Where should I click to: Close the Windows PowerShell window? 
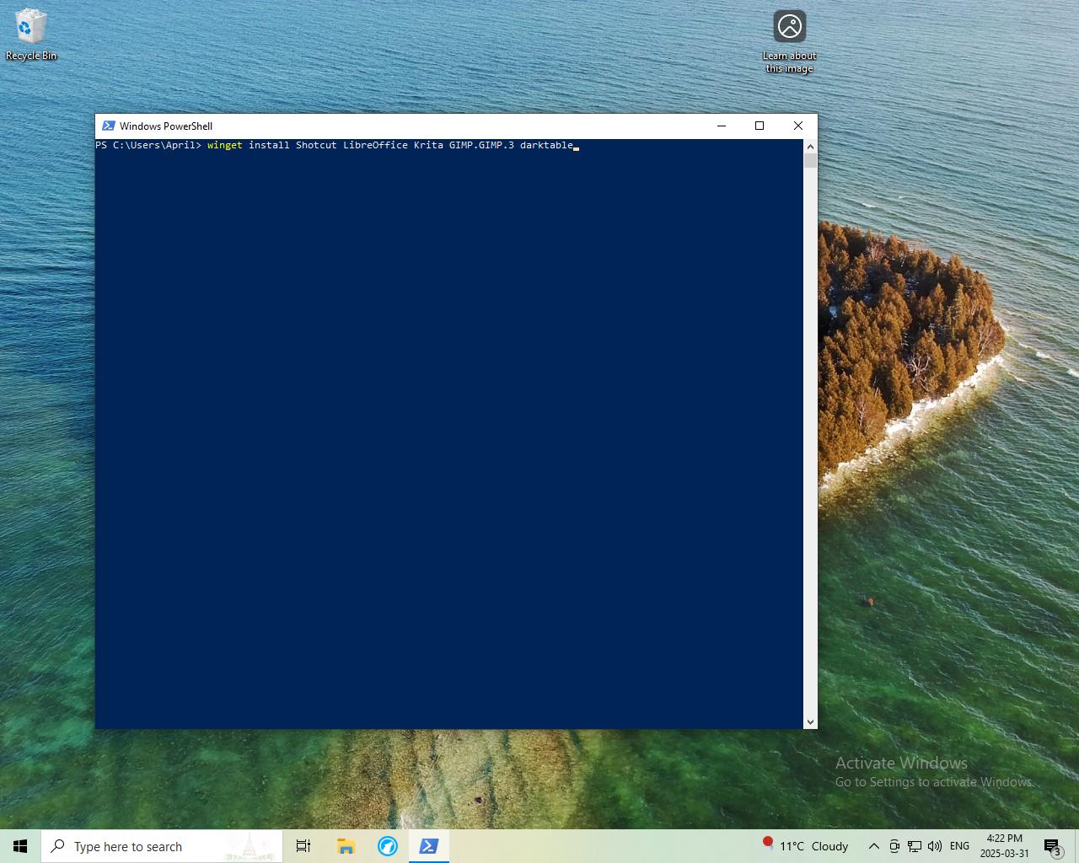pyautogui.click(x=798, y=126)
